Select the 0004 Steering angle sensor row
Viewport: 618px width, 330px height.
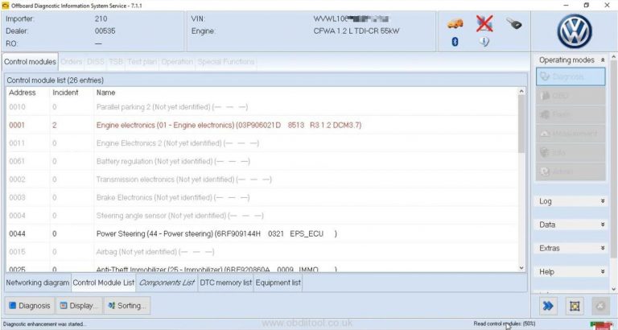click(262, 216)
